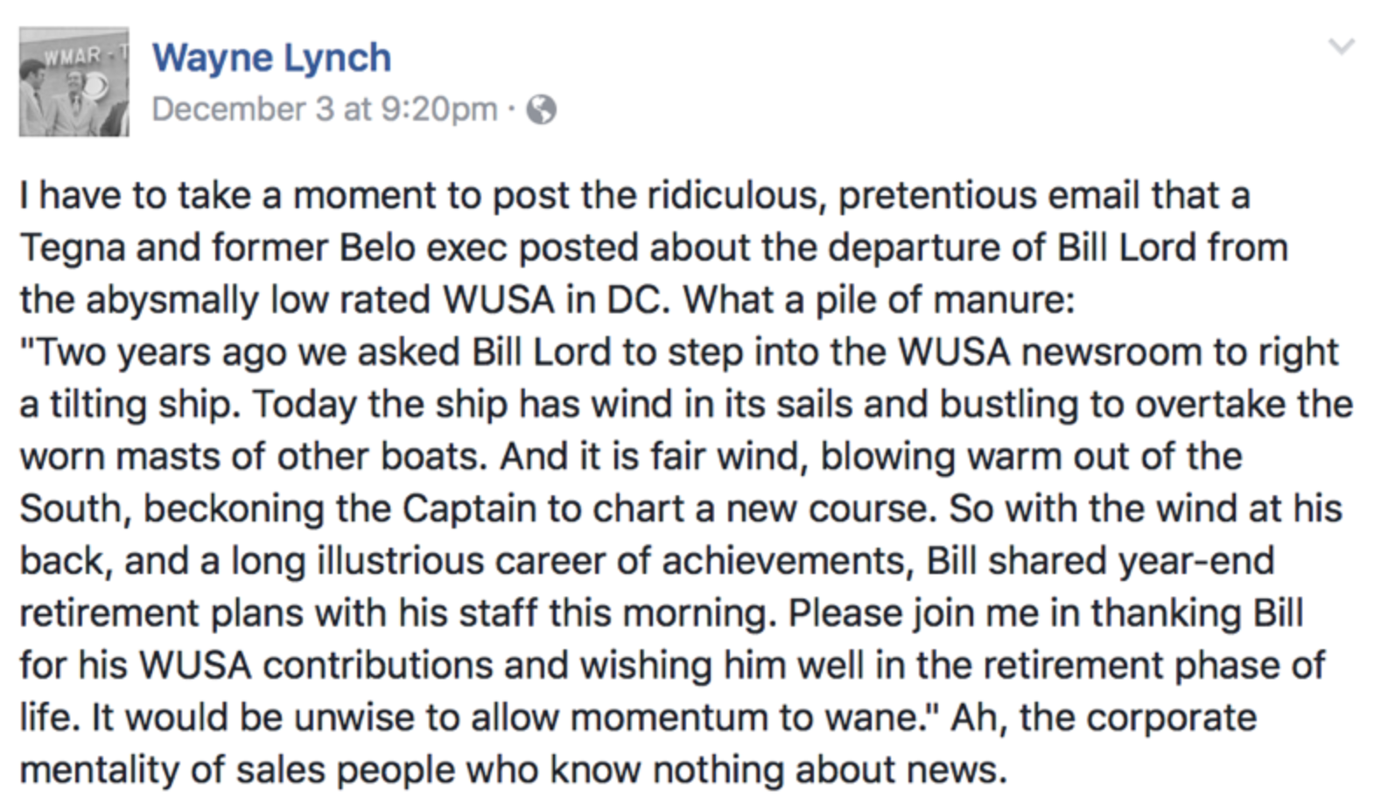The width and height of the screenshot is (1381, 805).
Task: Open the December 3 at 9:20pm timestamp
Action: click(325, 109)
